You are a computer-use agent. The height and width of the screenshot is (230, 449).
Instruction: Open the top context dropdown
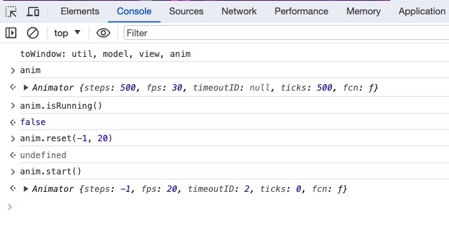pyautogui.click(x=67, y=33)
